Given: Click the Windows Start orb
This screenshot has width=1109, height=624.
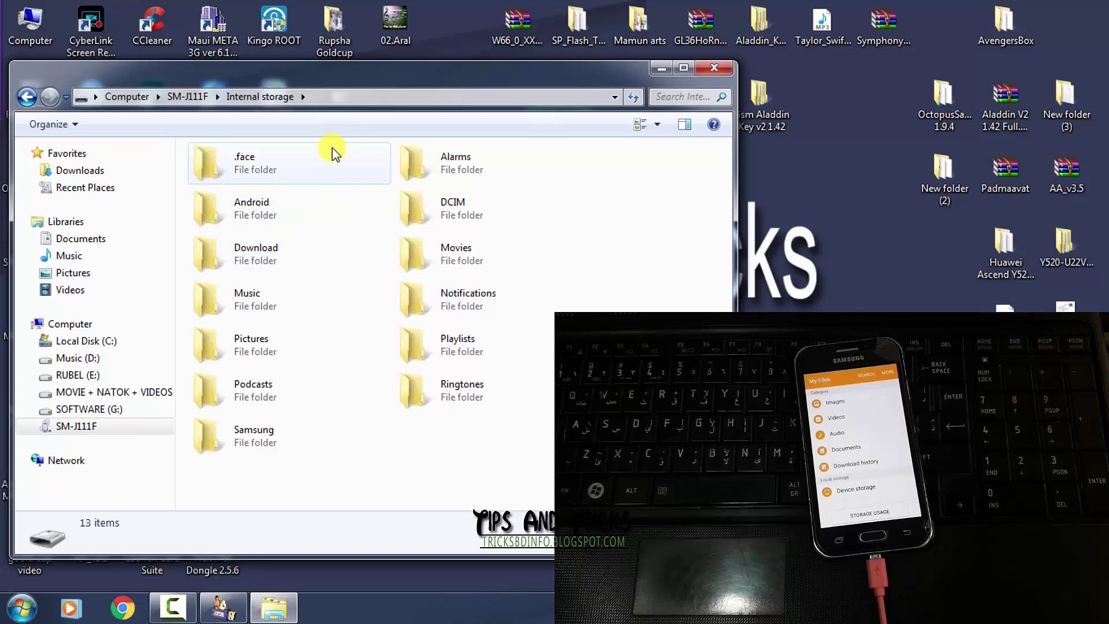Looking at the screenshot, I should (22, 608).
